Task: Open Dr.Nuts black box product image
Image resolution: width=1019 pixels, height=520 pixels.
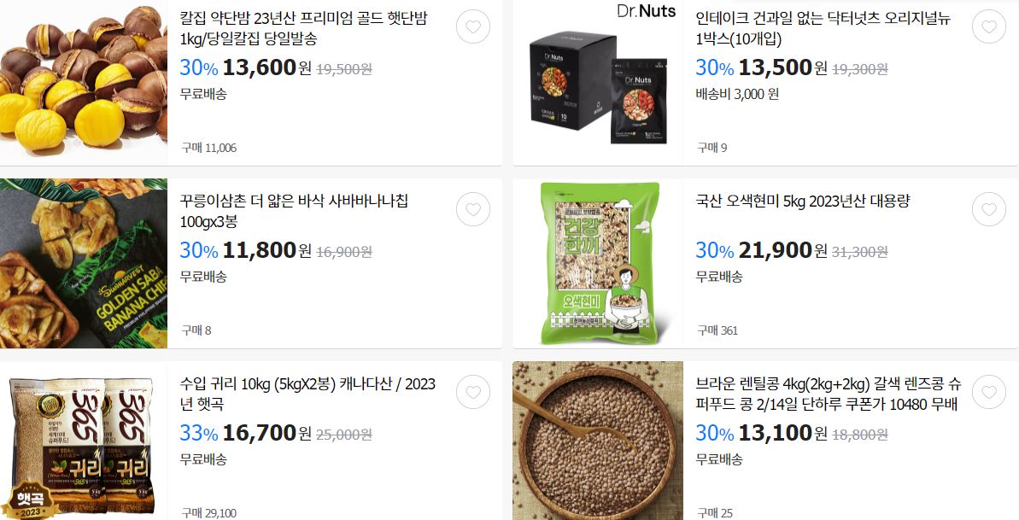Action: click(x=598, y=83)
